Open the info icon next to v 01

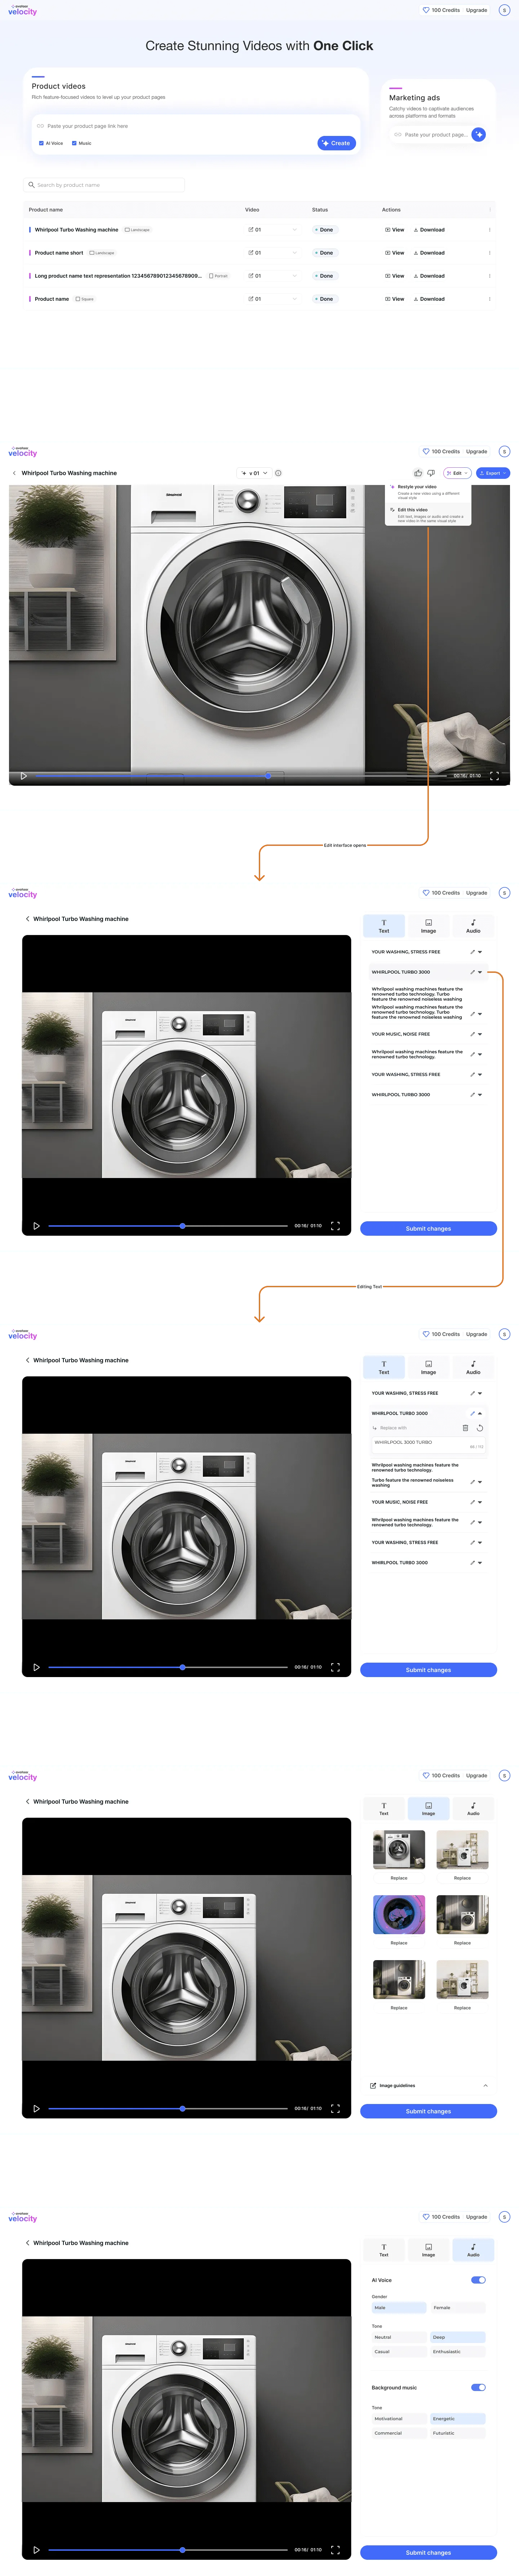278,473
